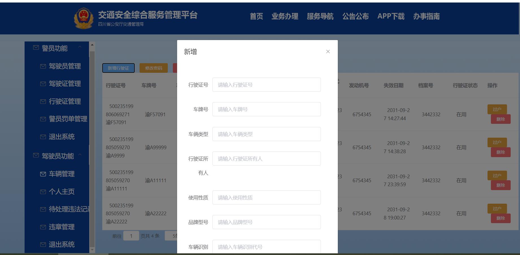This screenshot has width=520, height=255.
Task: Click the 行驶证号 column header
Action: [116, 85]
